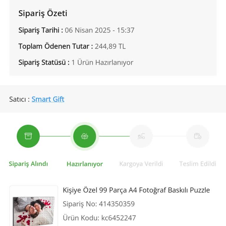This screenshot has height=226, width=226.
Task: Open the puzzle product thumbnail image
Action: [x=34, y=210]
